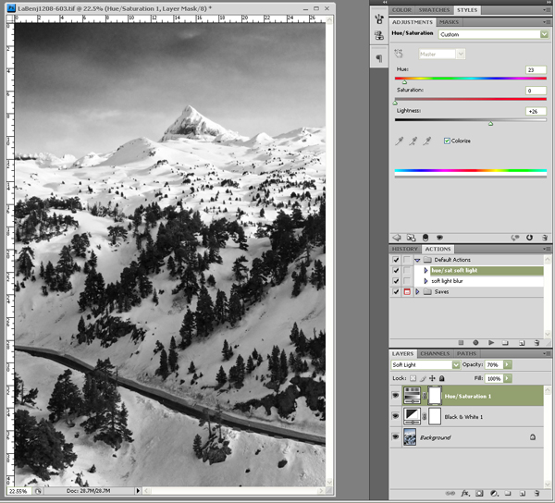The image size is (555, 503).
Task: Expand the Saves action folder
Action: click(x=416, y=291)
